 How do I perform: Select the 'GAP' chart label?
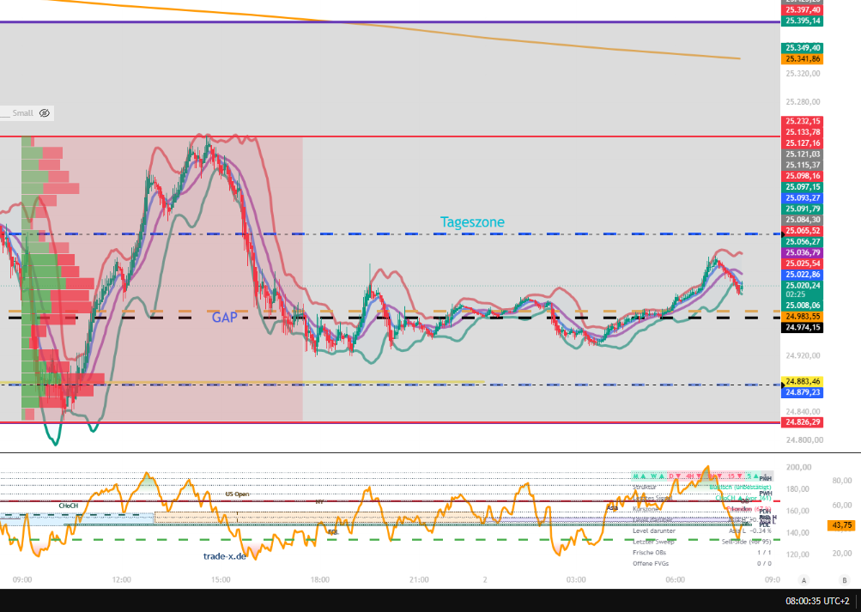click(x=225, y=318)
